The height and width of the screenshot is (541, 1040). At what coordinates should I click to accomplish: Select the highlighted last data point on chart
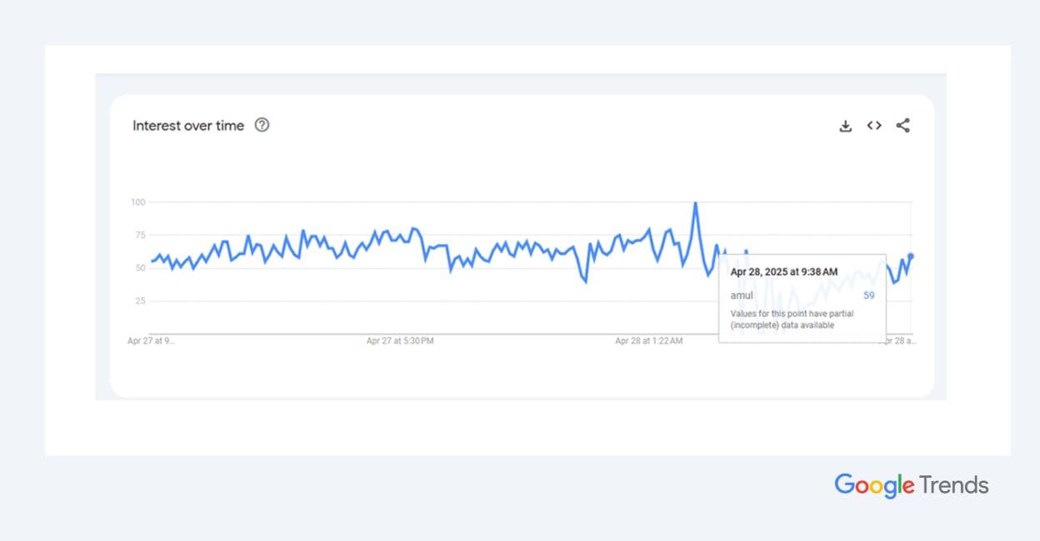tap(911, 256)
